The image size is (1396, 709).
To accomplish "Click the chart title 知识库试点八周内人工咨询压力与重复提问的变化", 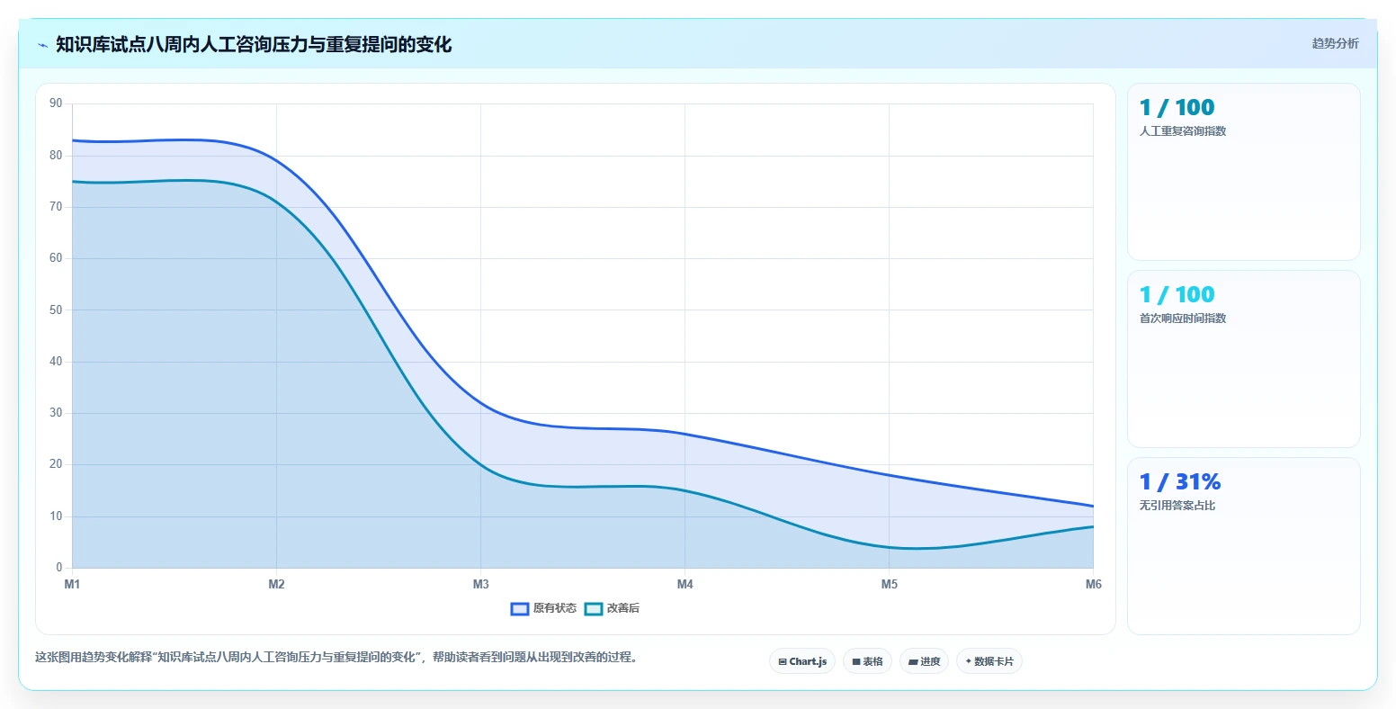I will click(x=254, y=44).
